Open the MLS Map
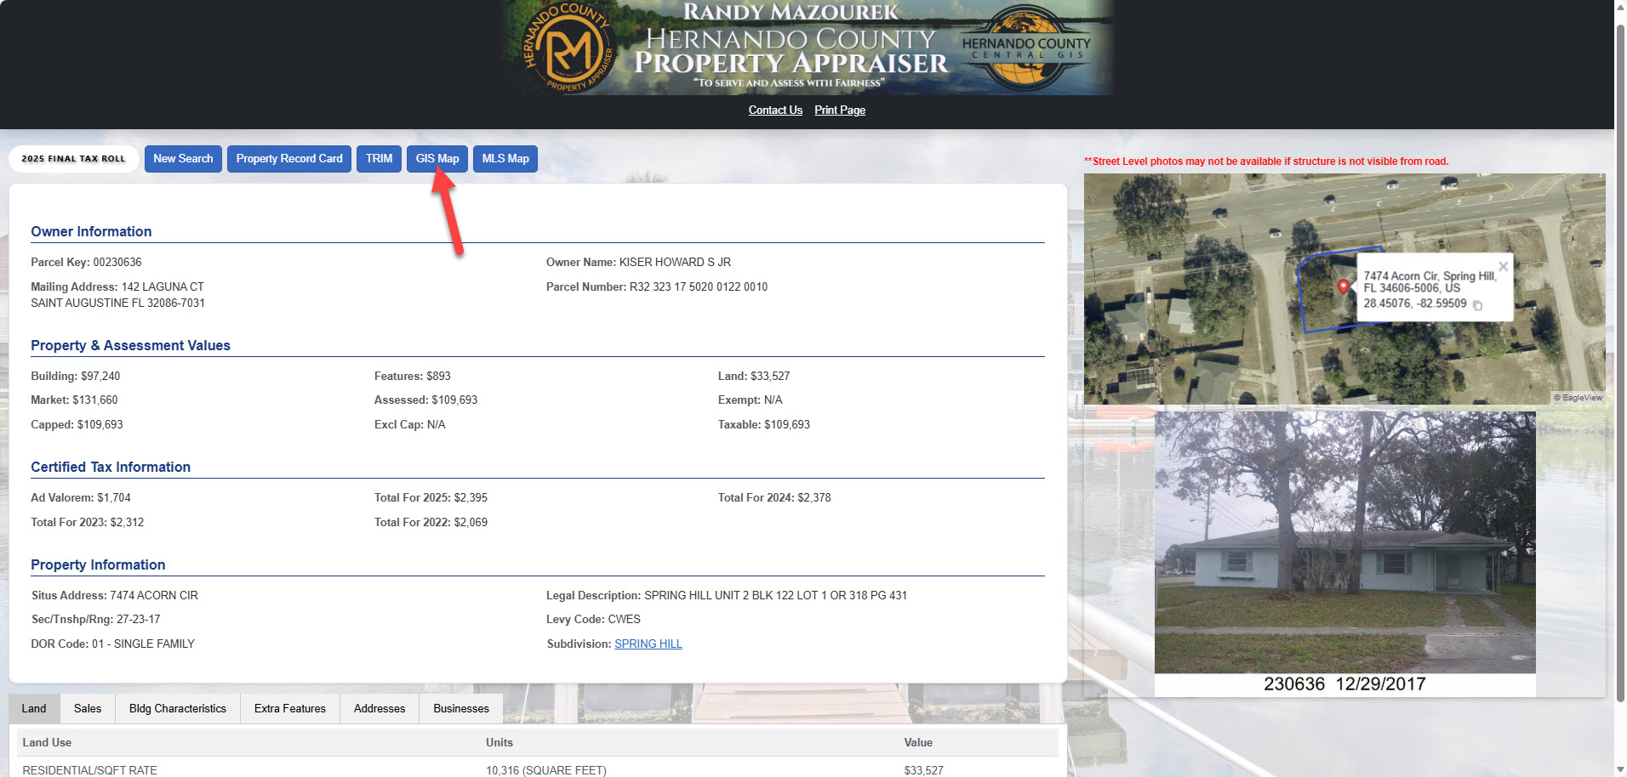 pyautogui.click(x=505, y=158)
